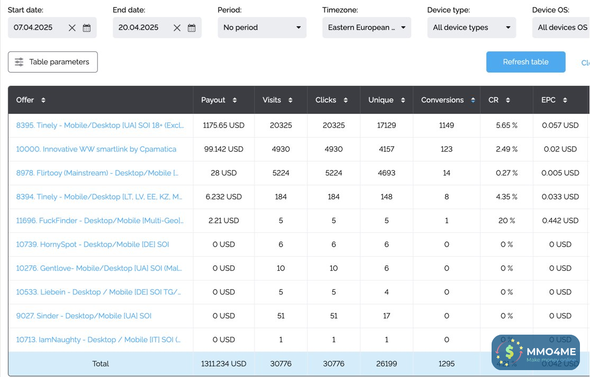Open the Timezone dropdown
Screen dimensions: 590x377
coord(367,28)
